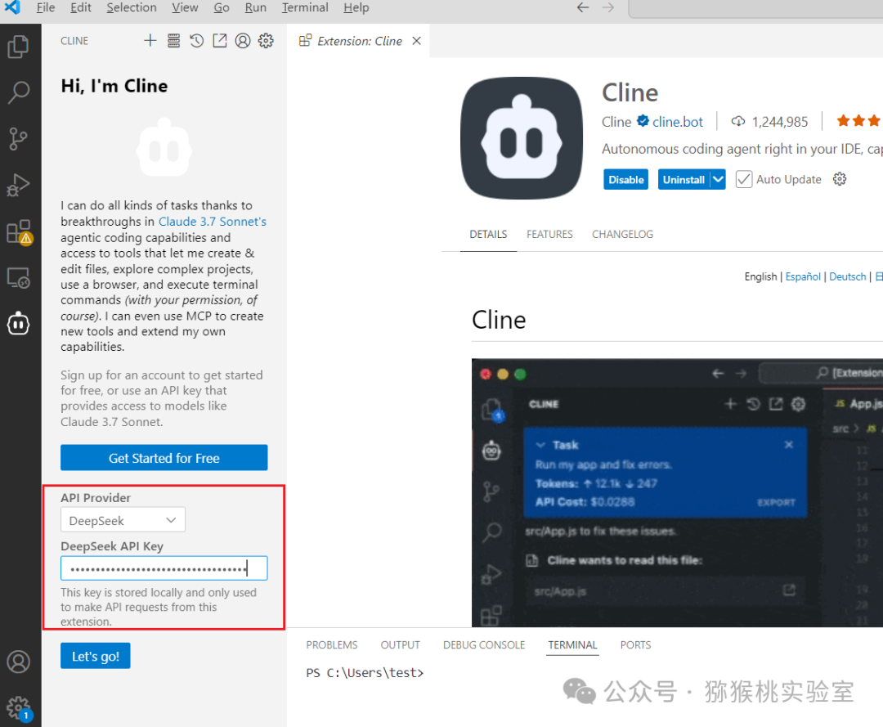Click the 1,244,985 install count
This screenshot has height=727, width=883.
point(779,122)
